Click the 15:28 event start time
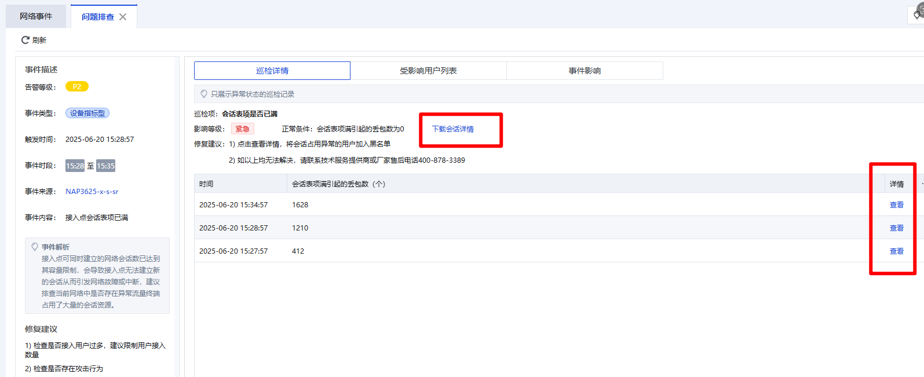Screen dimensions: 924x377 [x=75, y=166]
